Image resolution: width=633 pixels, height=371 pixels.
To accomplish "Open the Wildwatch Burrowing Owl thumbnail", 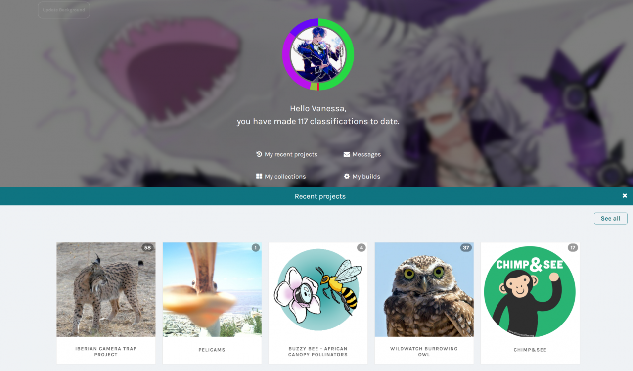I will coord(424,289).
